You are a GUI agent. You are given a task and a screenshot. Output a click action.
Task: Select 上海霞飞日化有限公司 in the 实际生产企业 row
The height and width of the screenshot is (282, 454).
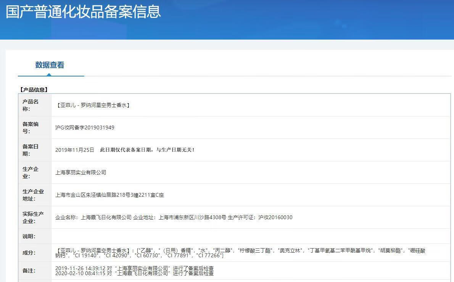106,217
